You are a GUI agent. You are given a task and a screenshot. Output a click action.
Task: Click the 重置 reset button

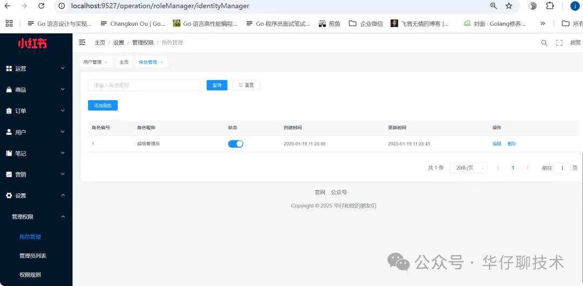(x=246, y=85)
